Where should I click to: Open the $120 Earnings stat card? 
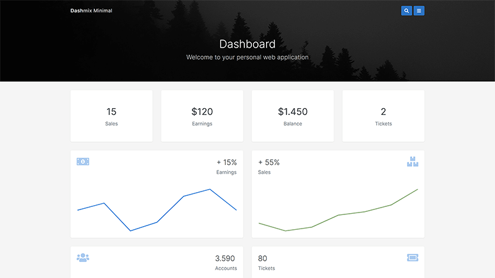(202, 116)
